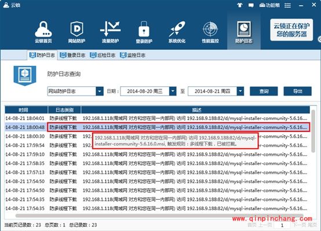Screen dimensions: 321x231
Task: Select the log row at 14-08-21 17:57:13
Action: click(x=157, y=173)
